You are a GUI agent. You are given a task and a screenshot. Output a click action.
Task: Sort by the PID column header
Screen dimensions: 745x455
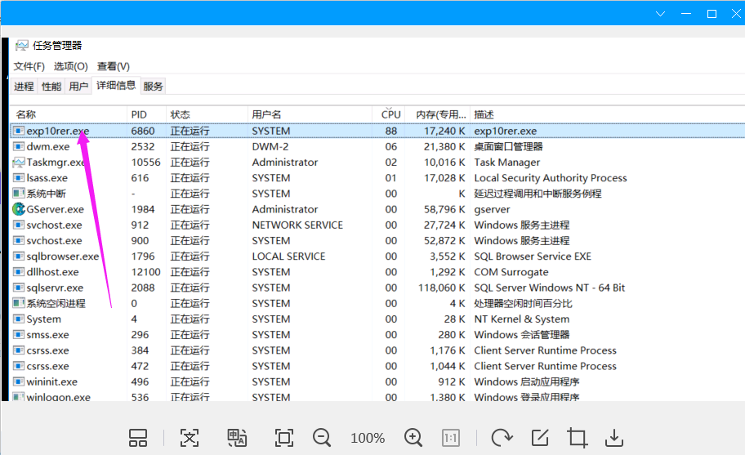click(x=147, y=114)
